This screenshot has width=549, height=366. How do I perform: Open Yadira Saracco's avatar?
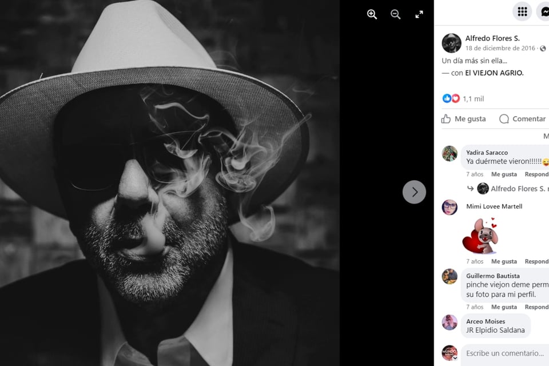(x=449, y=153)
